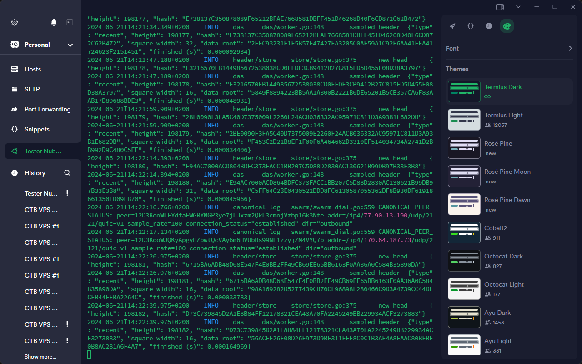Select the active Tester Nub... terminal tab
The image size is (582, 364).
tap(43, 151)
